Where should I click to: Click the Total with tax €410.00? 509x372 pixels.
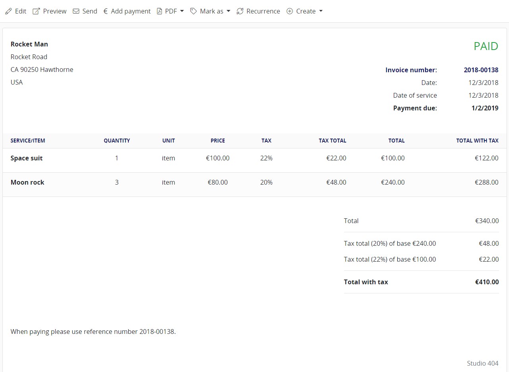[x=487, y=282]
